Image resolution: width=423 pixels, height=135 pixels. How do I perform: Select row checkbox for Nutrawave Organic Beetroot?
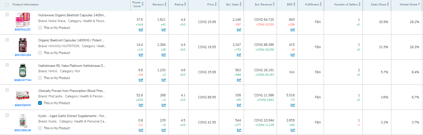click(x=7, y=15)
